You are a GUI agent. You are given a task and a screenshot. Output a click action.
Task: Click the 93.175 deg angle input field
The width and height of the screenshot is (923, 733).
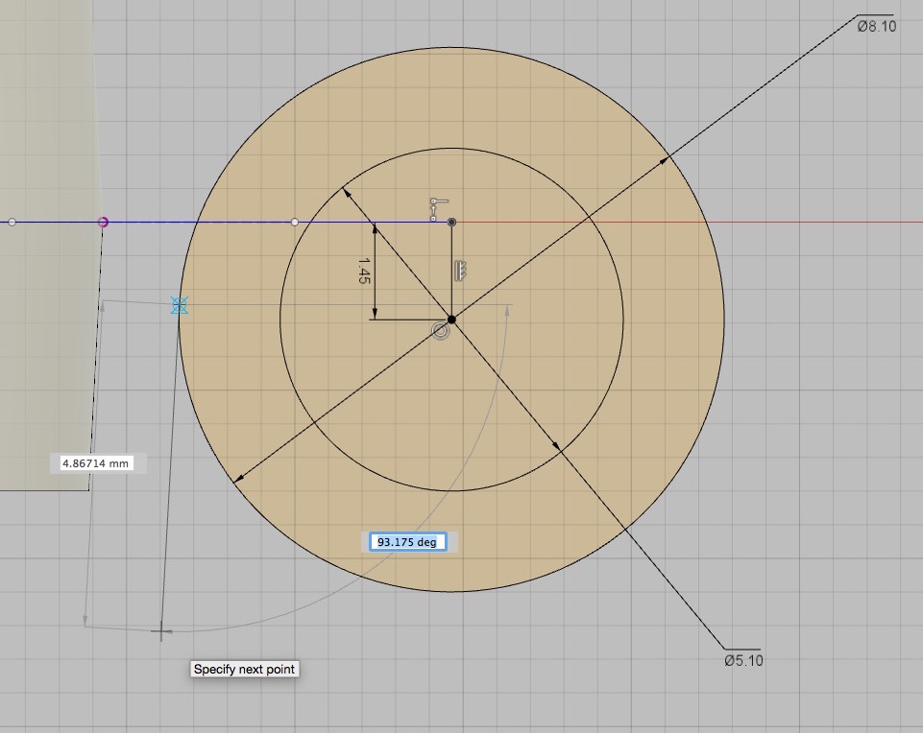[407, 541]
